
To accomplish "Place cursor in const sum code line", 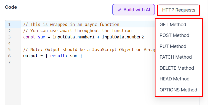I will (84, 37).
